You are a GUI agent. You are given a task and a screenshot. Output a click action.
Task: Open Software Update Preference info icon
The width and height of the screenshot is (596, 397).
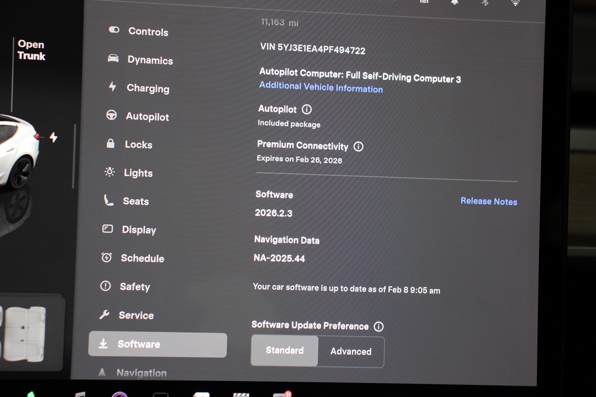pyautogui.click(x=378, y=327)
